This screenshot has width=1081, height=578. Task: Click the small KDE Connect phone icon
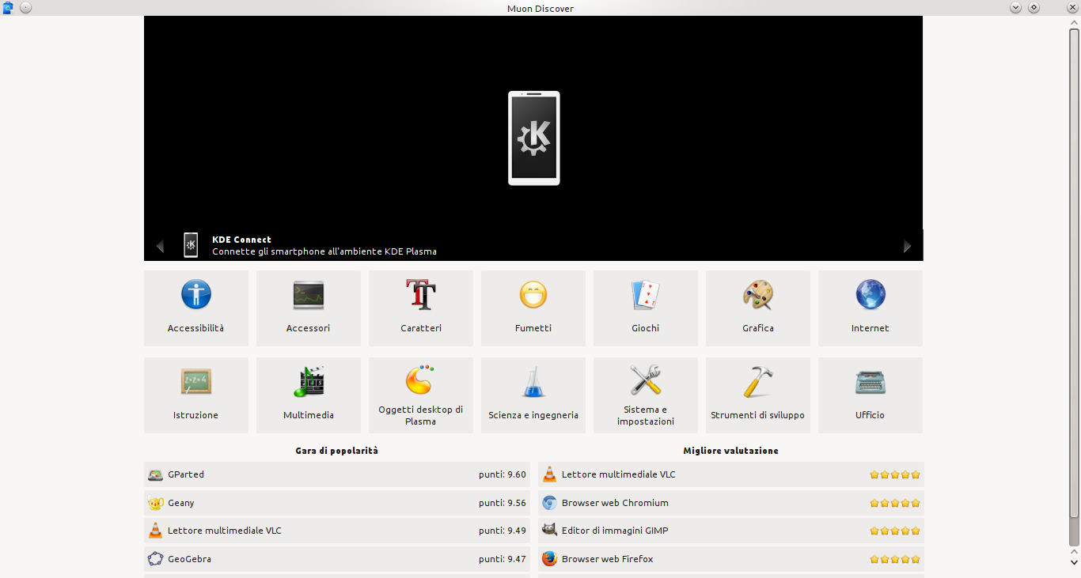(x=191, y=245)
